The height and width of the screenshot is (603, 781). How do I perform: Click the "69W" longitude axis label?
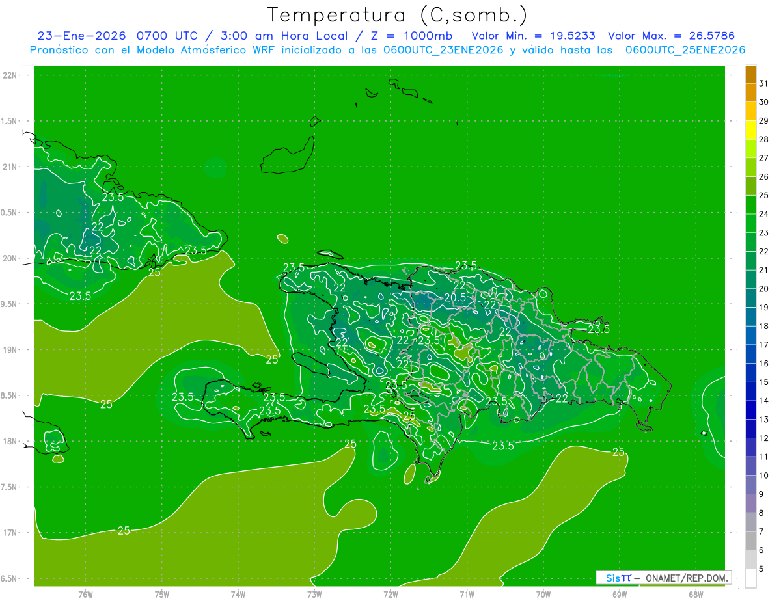point(620,594)
